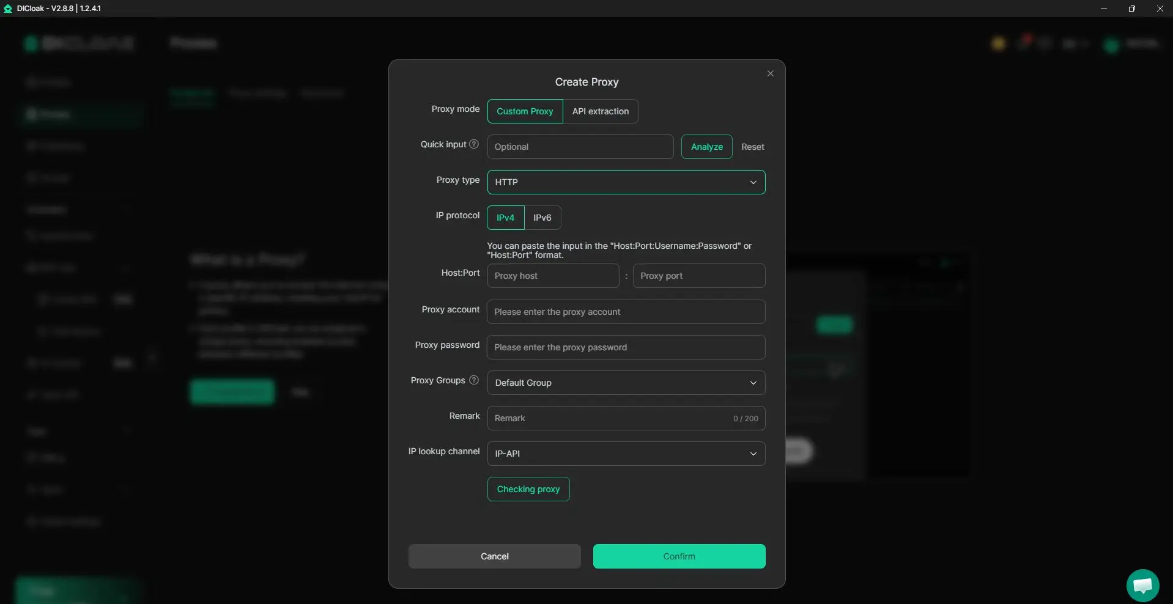Click the Quick input help icon
The width and height of the screenshot is (1173, 604).
pos(473,144)
